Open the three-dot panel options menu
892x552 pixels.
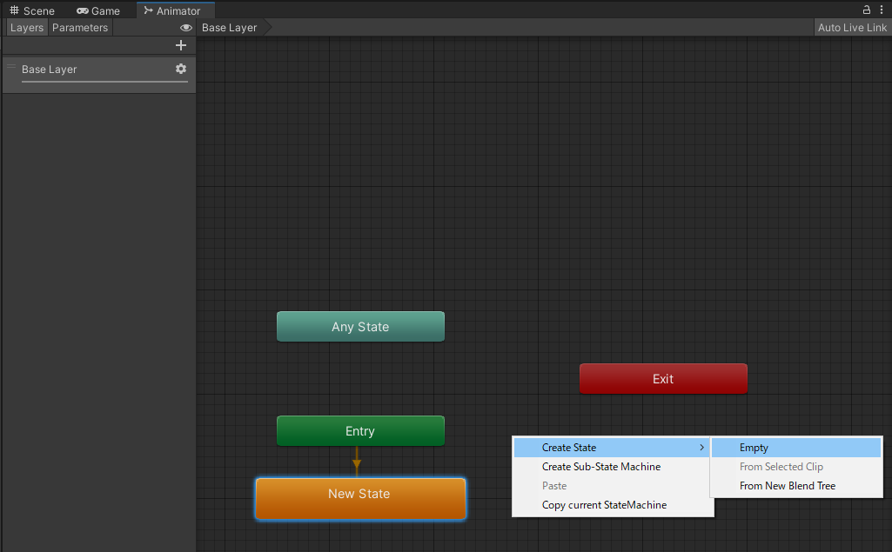882,10
